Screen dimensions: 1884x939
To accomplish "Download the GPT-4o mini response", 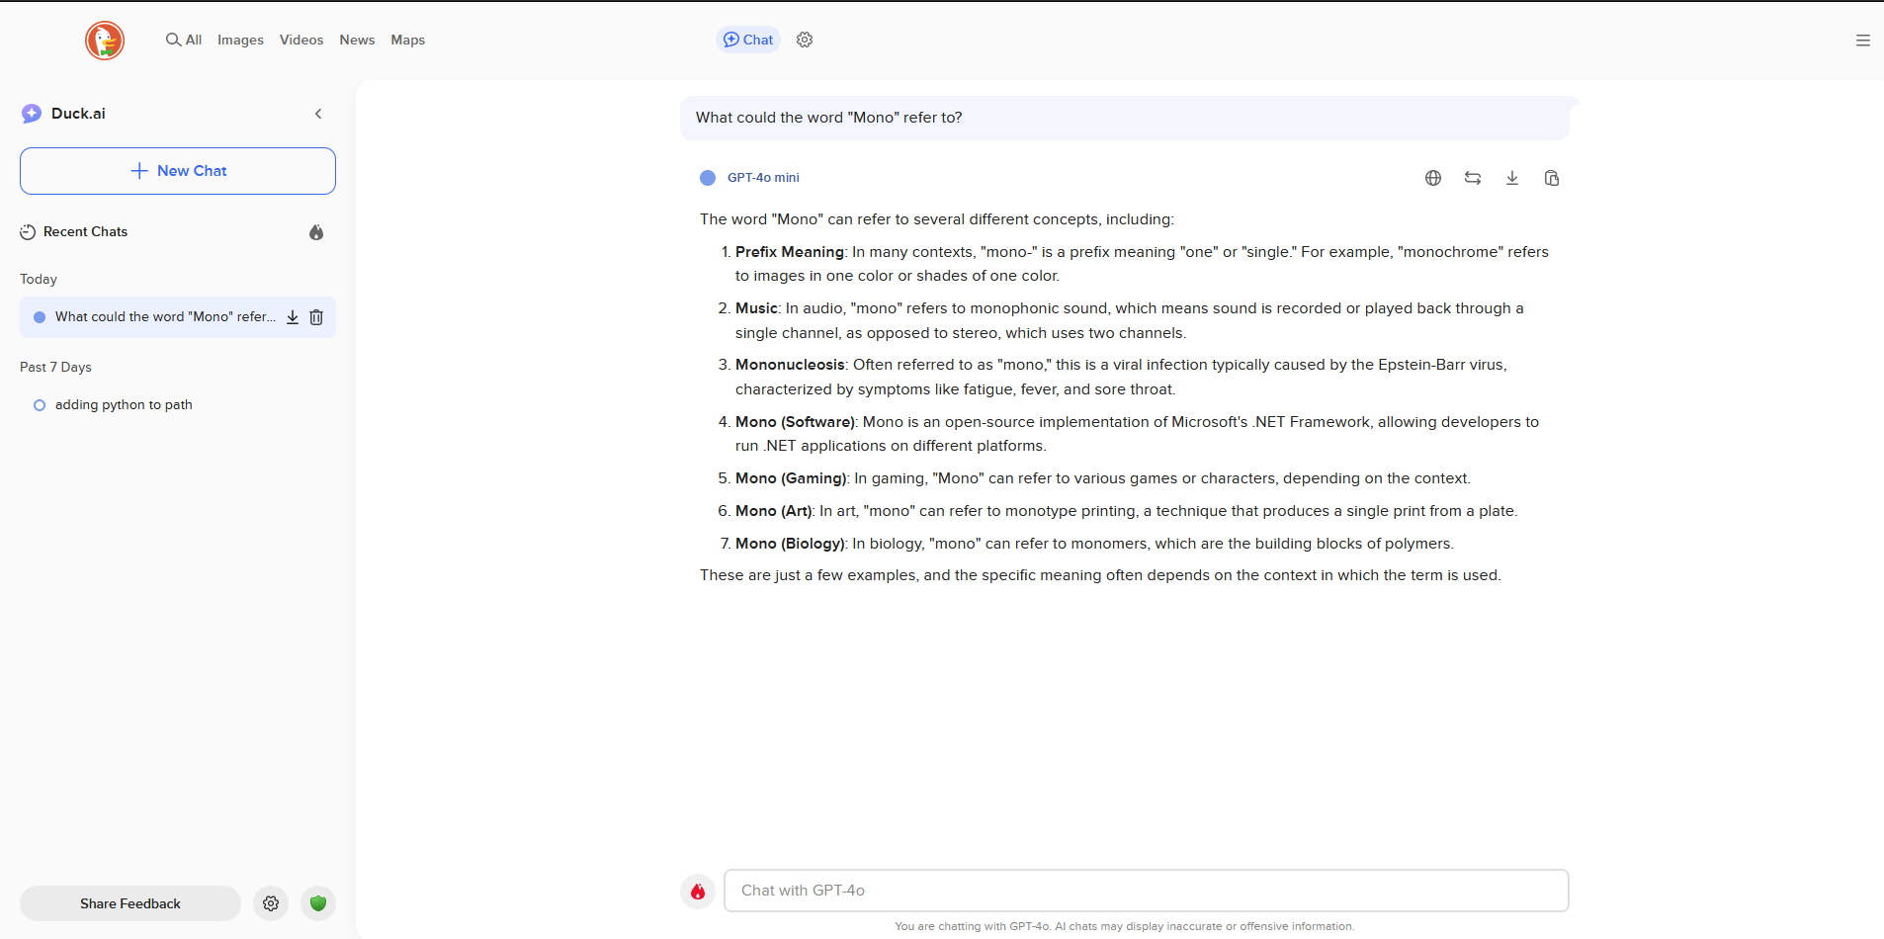I will pos(1512,178).
